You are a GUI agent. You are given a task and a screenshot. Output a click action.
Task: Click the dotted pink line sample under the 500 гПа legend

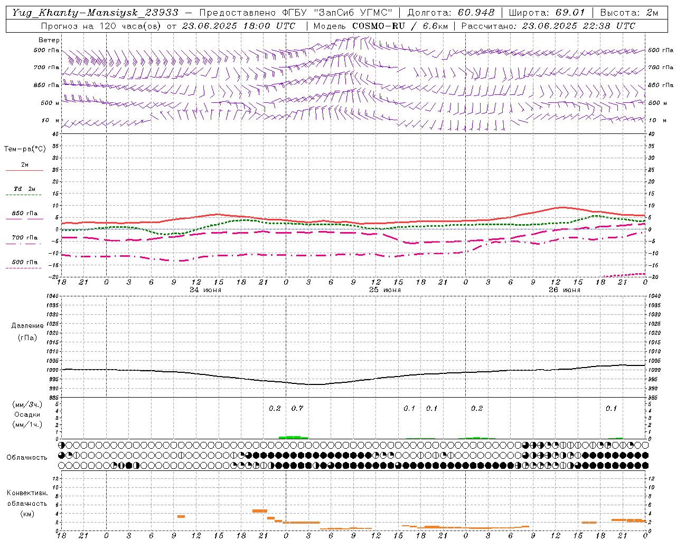pos(24,268)
